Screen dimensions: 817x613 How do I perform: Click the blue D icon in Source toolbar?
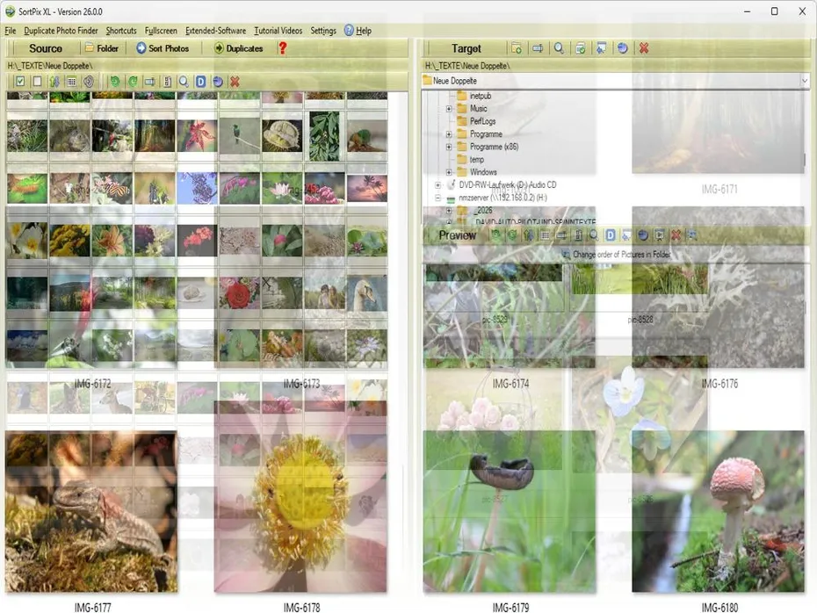[x=200, y=82]
